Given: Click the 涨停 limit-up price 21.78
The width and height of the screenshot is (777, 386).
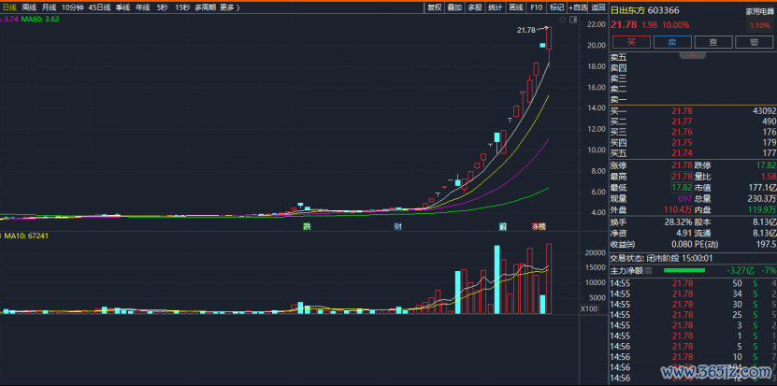Looking at the screenshot, I should point(682,165).
